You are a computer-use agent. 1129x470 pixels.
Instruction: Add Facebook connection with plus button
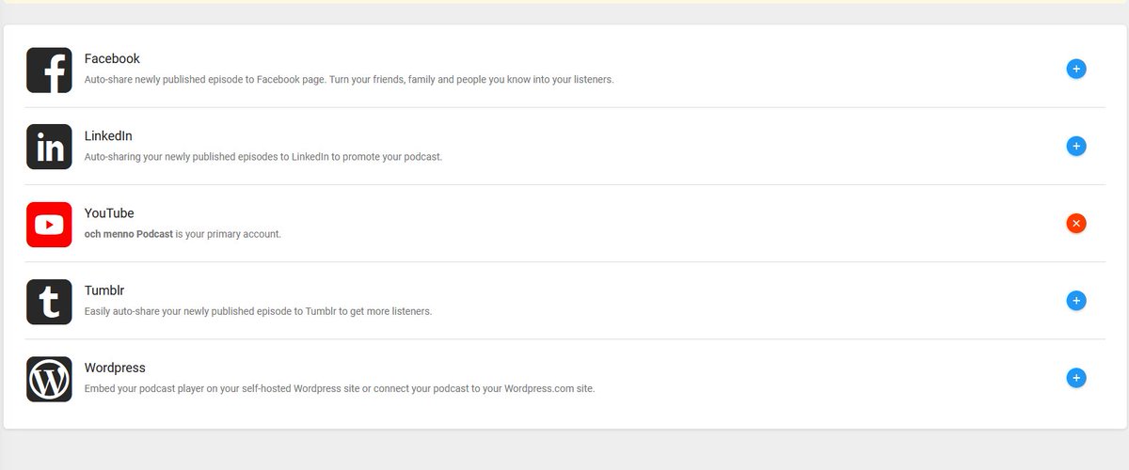coord(1076,69)
